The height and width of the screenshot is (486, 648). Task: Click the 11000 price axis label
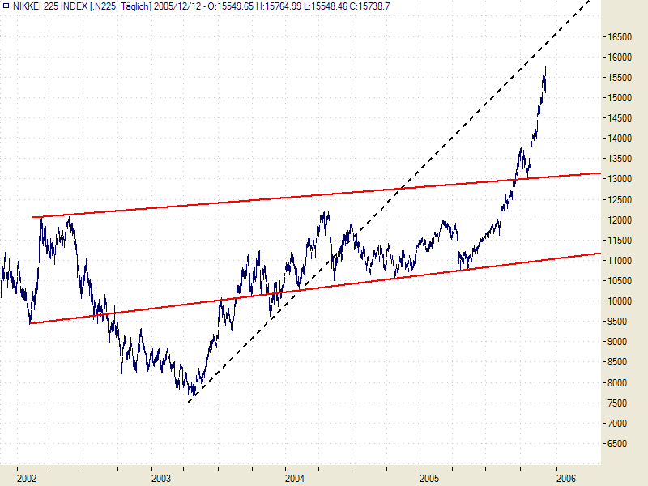coord(620,261)
